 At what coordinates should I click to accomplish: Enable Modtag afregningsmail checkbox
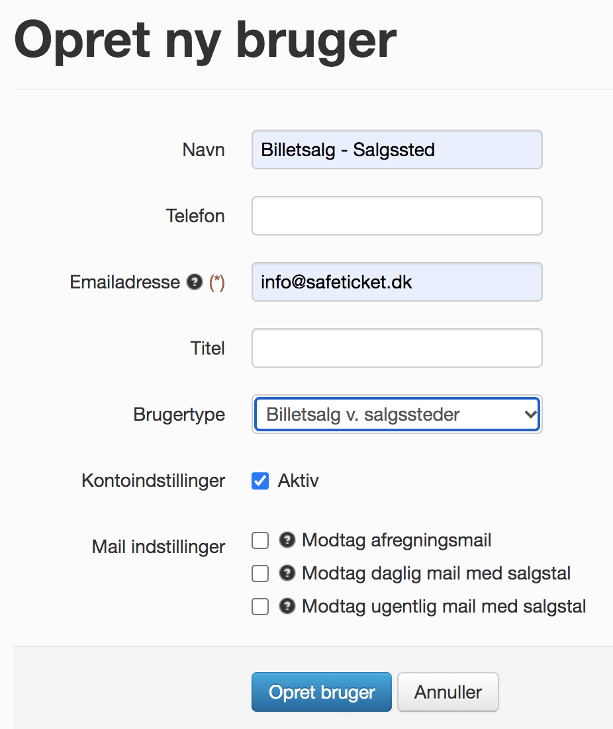pos(260,540)
